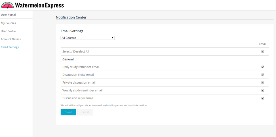Click the blue Saved button

[68, 112]
